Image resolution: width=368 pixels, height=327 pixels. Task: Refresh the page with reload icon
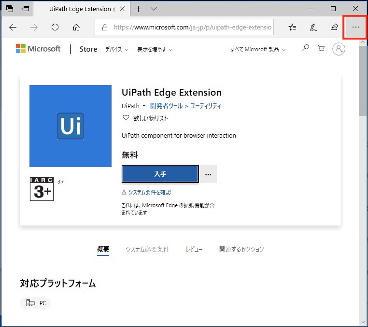[x=55, y=28]
